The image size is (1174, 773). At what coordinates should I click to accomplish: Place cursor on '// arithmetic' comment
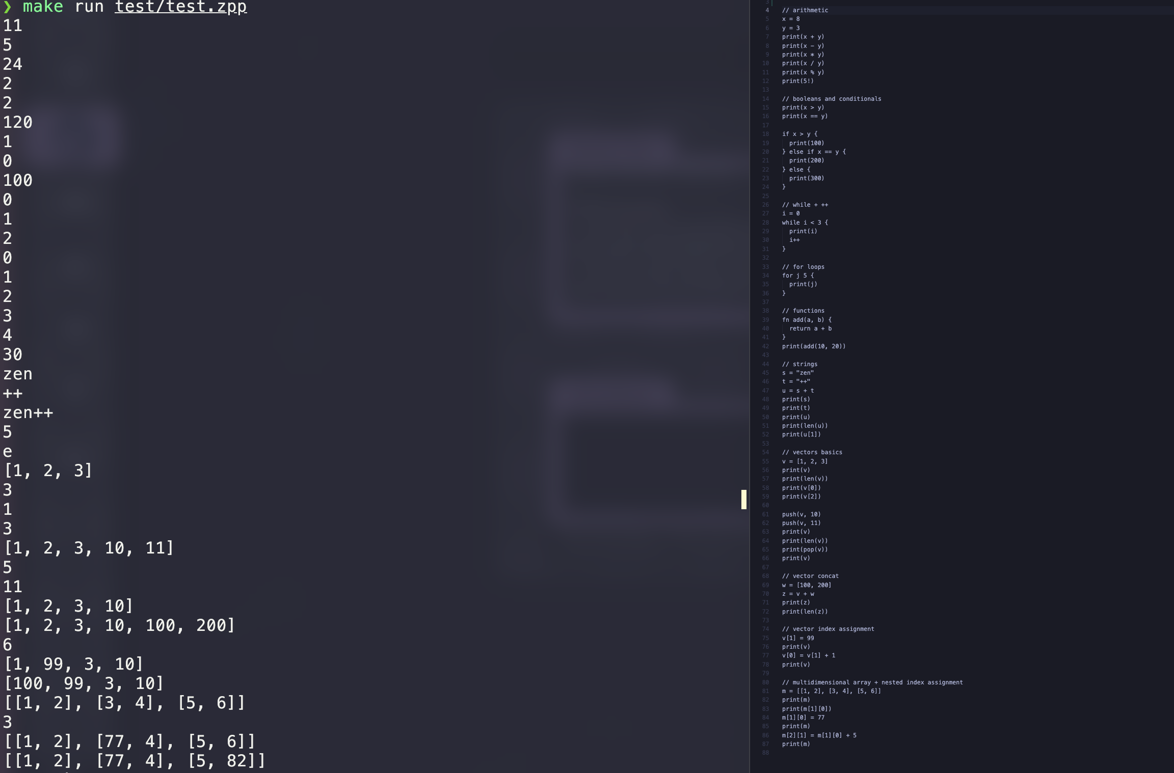point(805,10)
